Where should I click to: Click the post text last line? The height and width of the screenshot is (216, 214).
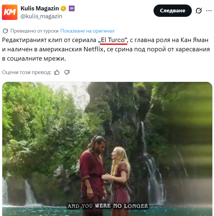[34, 59]
